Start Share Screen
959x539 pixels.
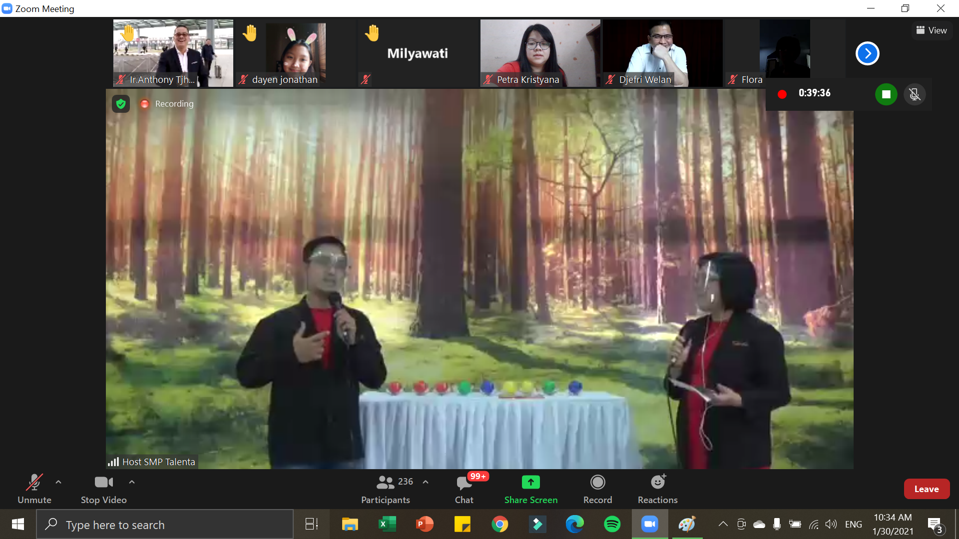[x=530, y=489]
